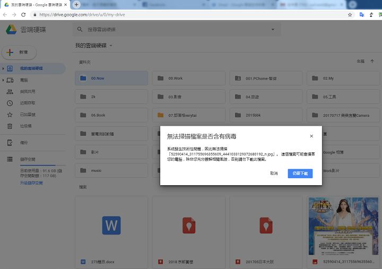Open the 201705日本大阪 map thumbnail
Viewport: 382px width, 269px height.
click(x=266, y=225)
